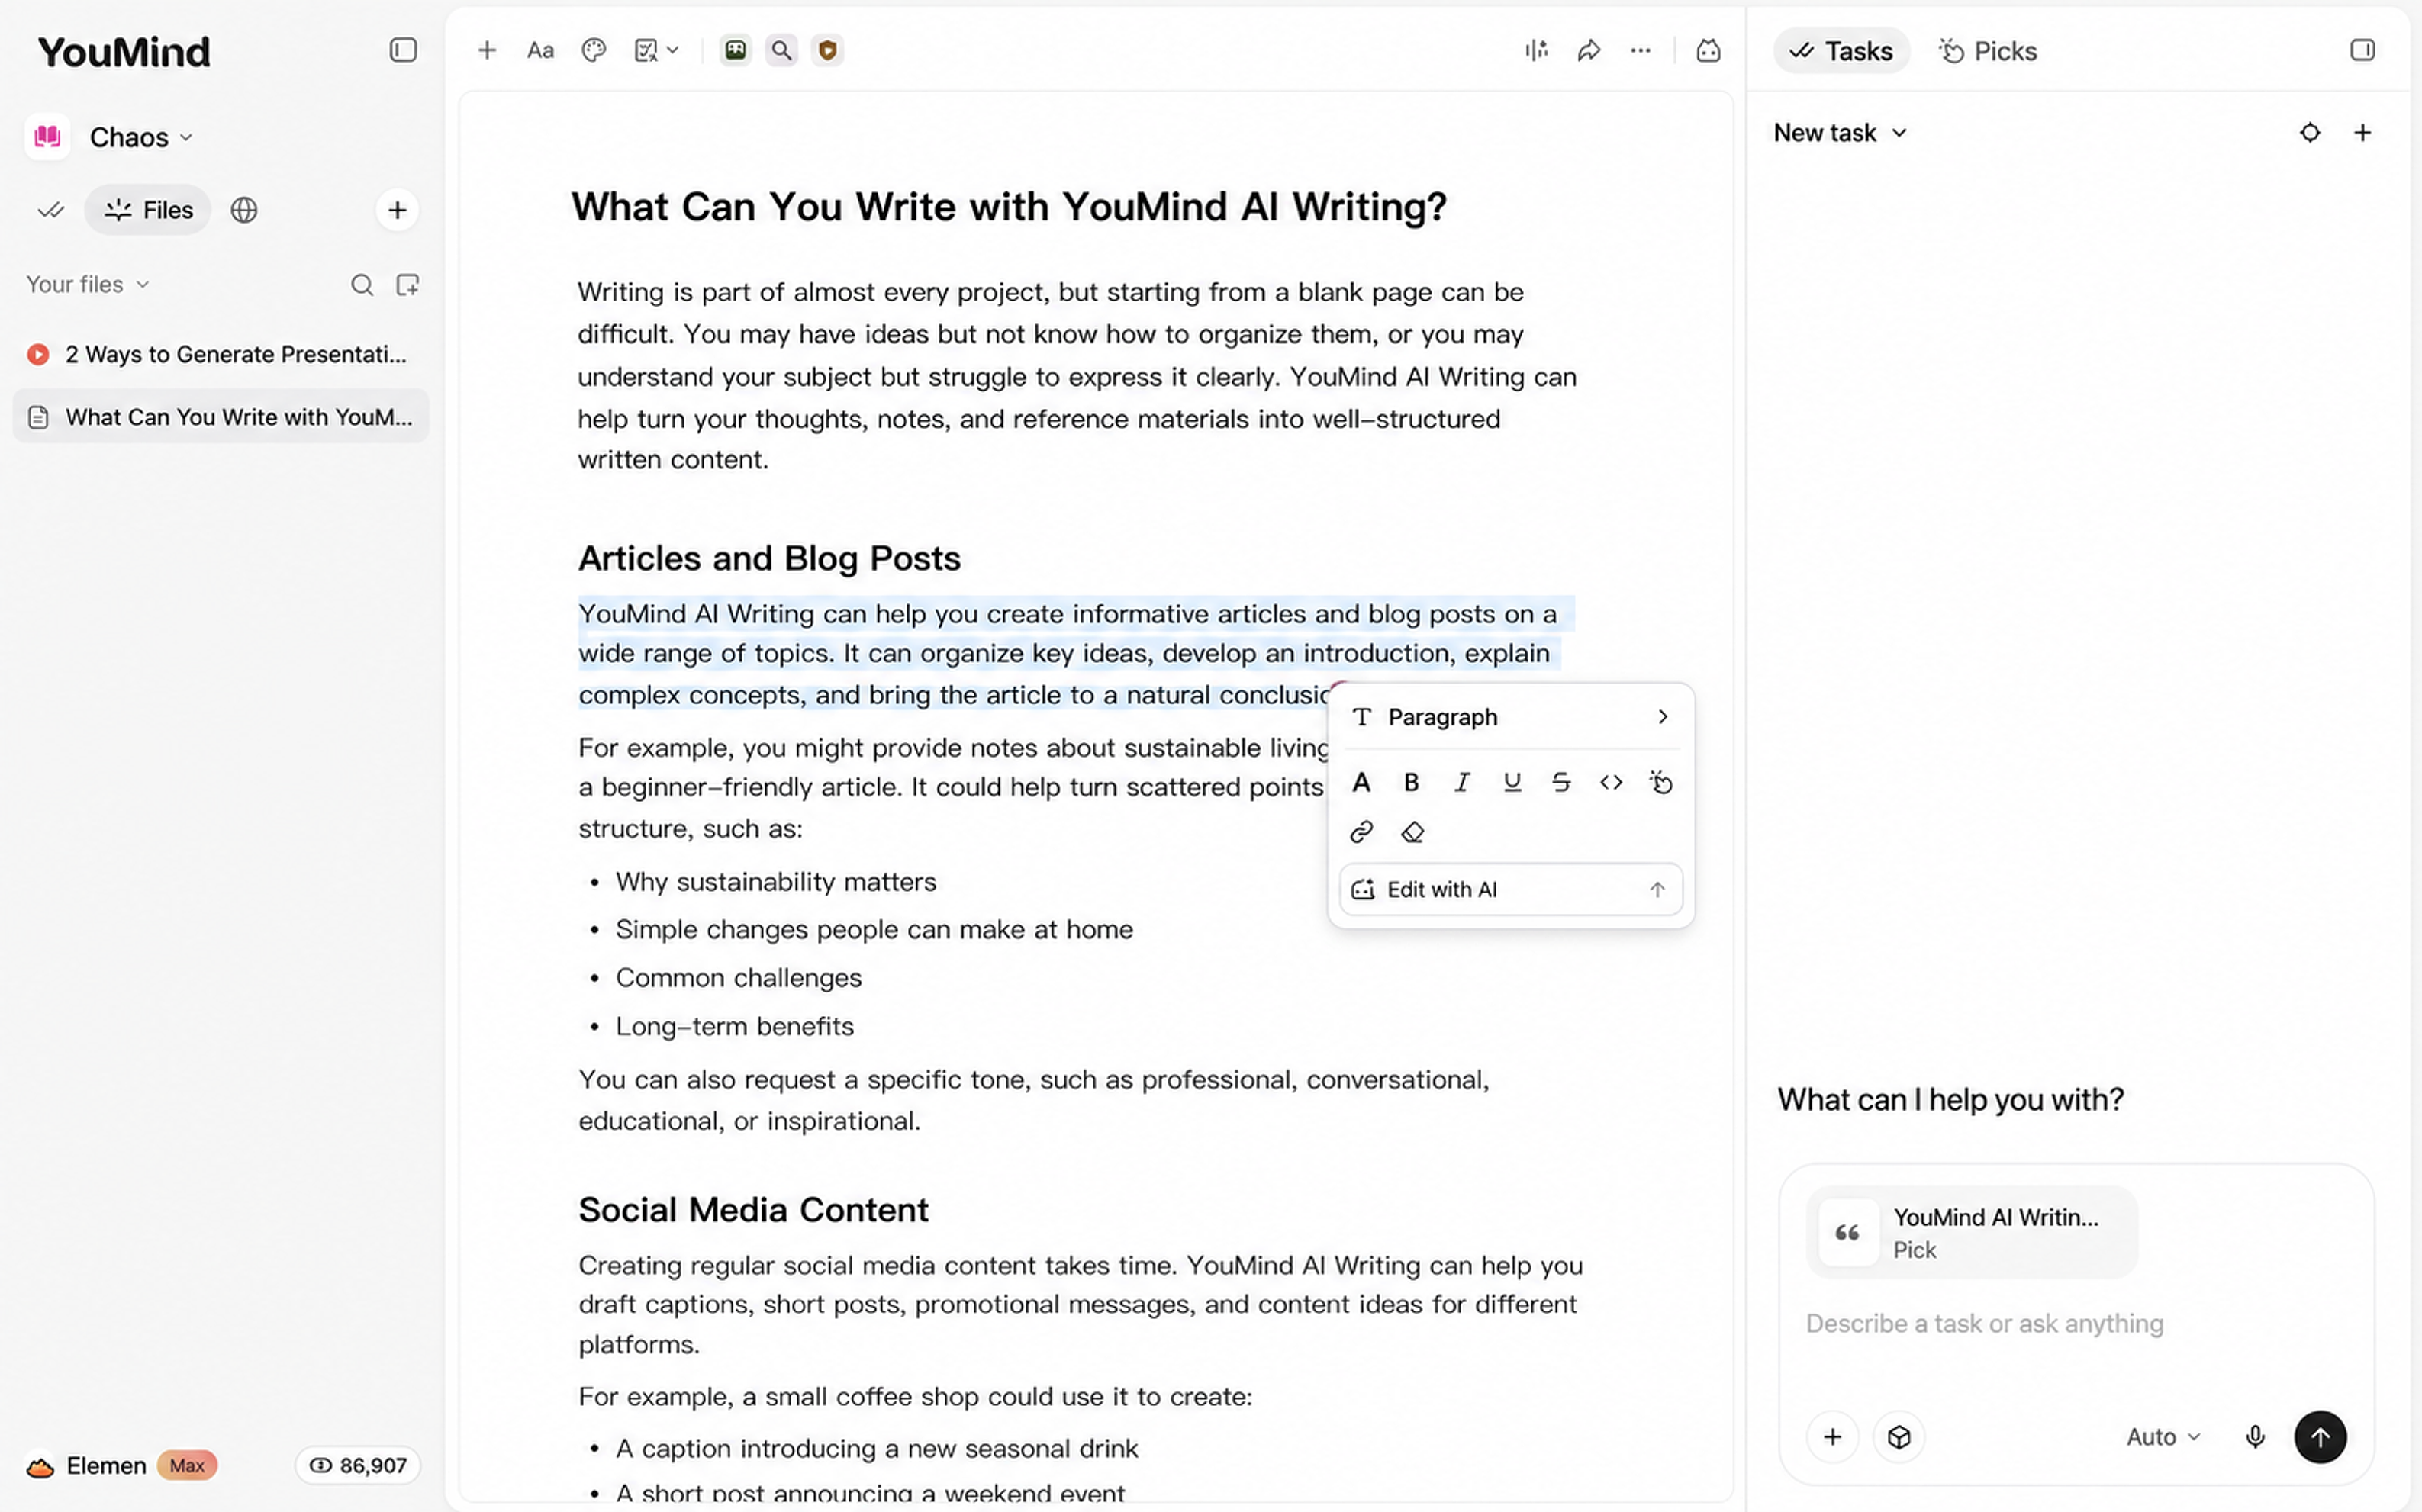Open text color A in floating toolbar
The width and height of the screenshot is (2422, 1512).
coord(1361,782)
